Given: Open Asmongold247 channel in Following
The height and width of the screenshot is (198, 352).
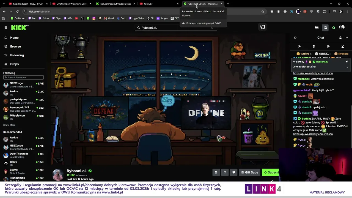Looking at the screenshot, I should coord(23,109).
